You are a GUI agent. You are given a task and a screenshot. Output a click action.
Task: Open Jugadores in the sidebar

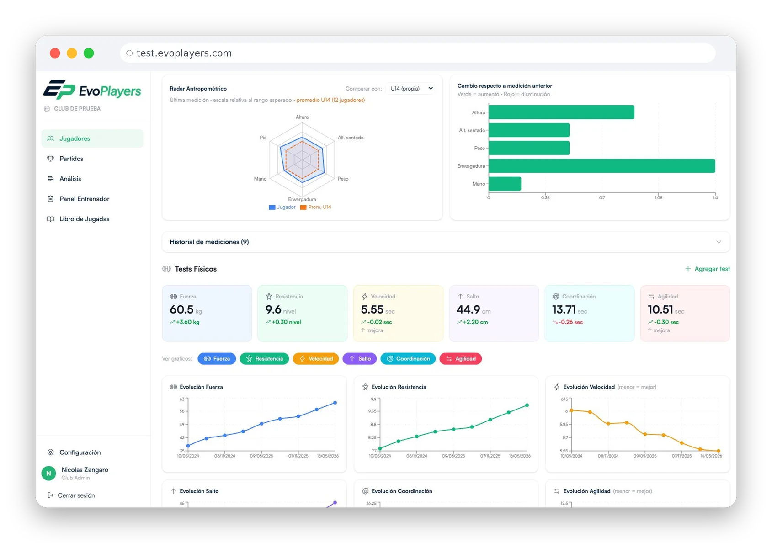[92, 138]
